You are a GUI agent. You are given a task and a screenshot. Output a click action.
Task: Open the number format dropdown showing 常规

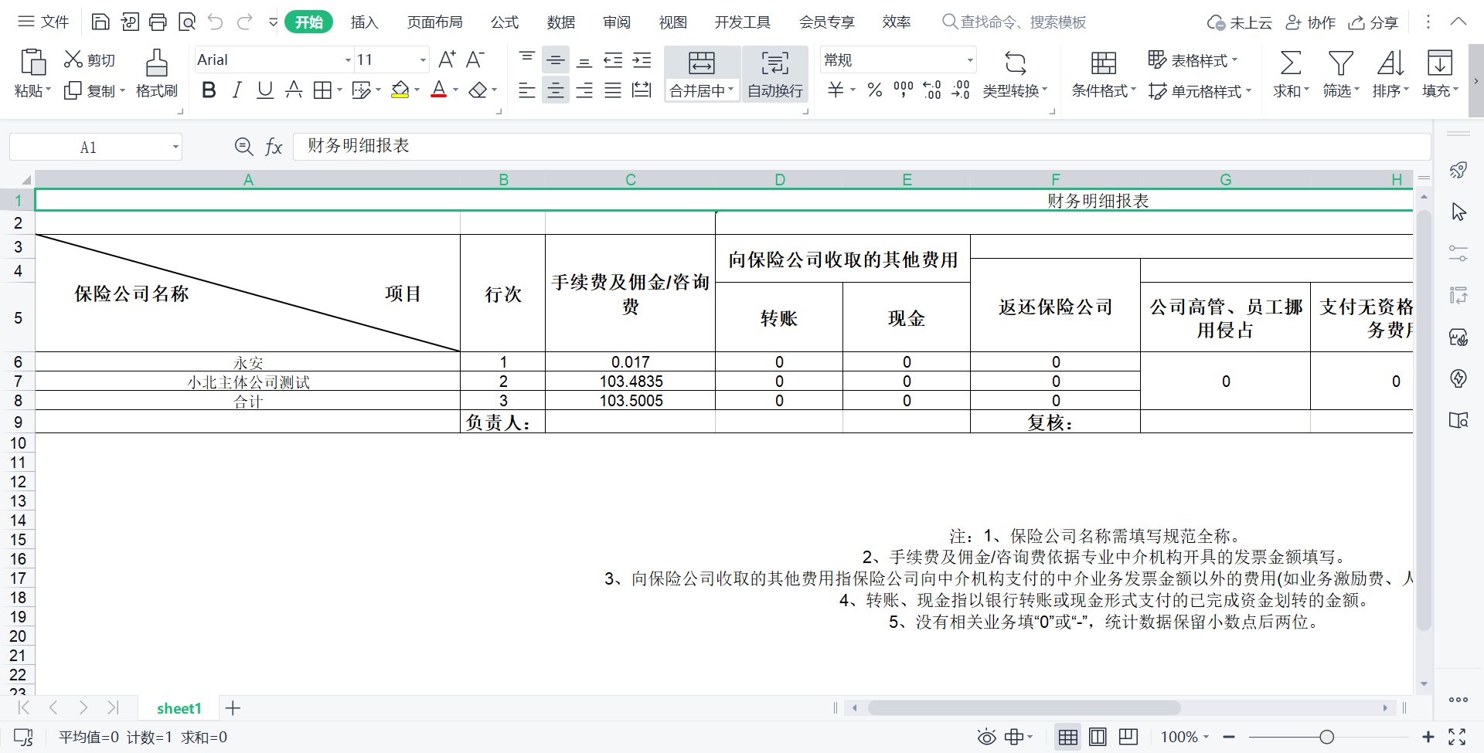[x=970, y=59]
